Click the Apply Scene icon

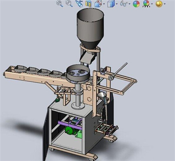[146, 4]
